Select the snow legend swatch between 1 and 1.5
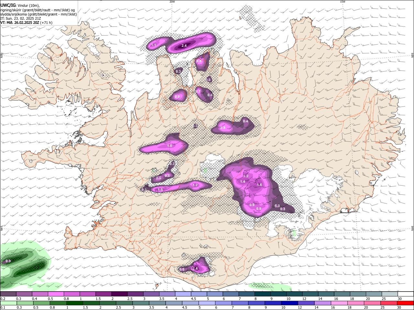 click(x=87, y=294)
